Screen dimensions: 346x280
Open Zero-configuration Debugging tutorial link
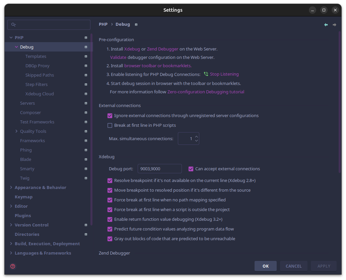(206, 92)
